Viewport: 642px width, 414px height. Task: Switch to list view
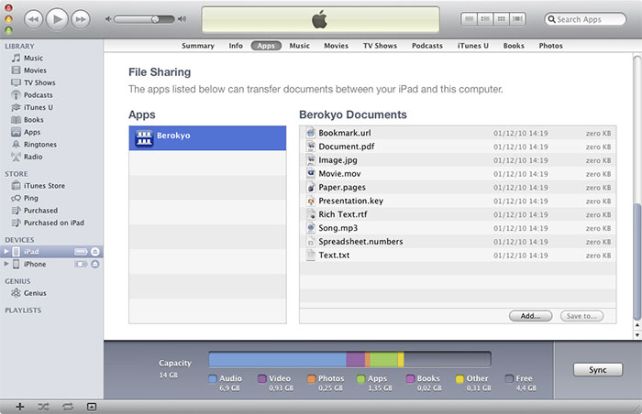tap(470, 19)
